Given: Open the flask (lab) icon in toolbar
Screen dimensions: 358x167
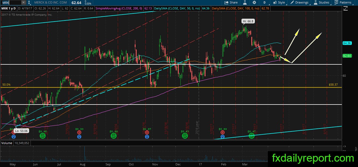Looking at the screenshot, I should click(x=245, y=2).
